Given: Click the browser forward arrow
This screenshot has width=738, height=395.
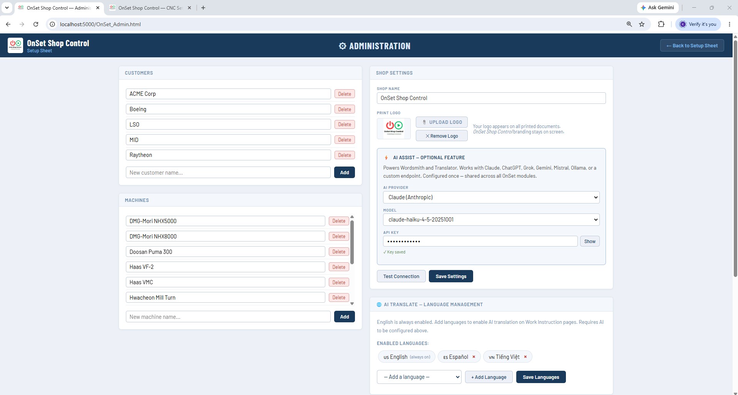Looking at the screenshot, I should 22,24.
